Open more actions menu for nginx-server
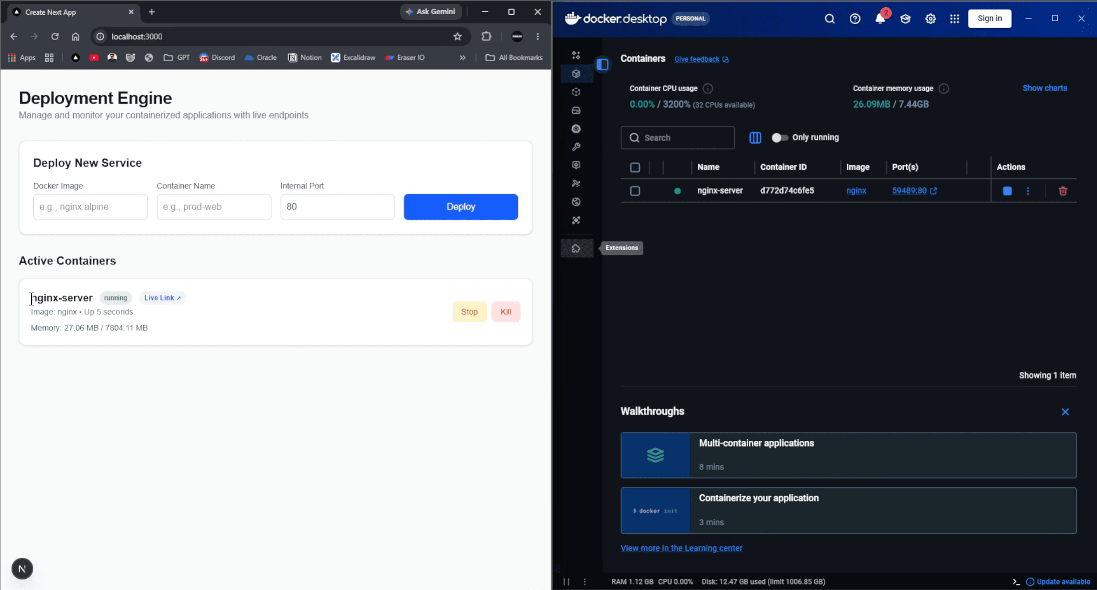This screenshot has width=1097, height=590. pos(1028,191)
